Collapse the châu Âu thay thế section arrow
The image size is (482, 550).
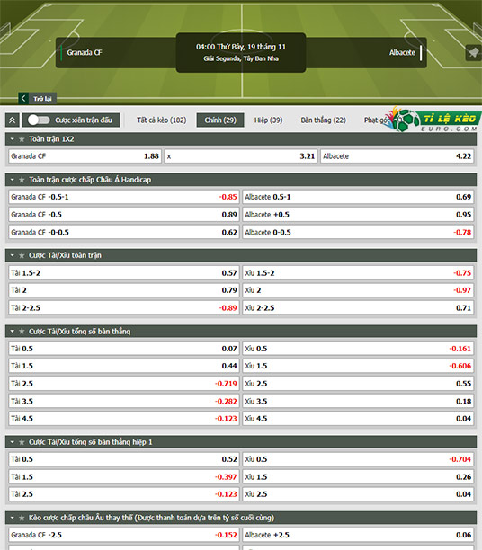pos(13,518)
